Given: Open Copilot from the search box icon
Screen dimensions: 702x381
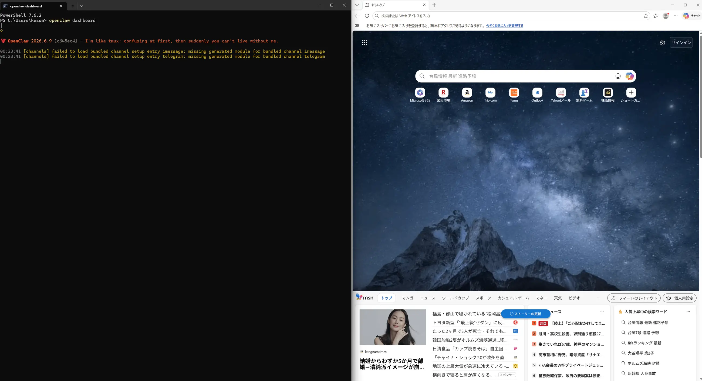Looking at the screenshot, I should coord(630,76).
